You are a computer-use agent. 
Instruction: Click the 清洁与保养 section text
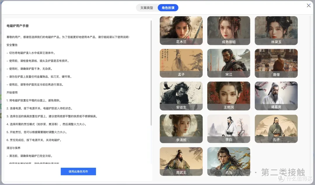13,148
